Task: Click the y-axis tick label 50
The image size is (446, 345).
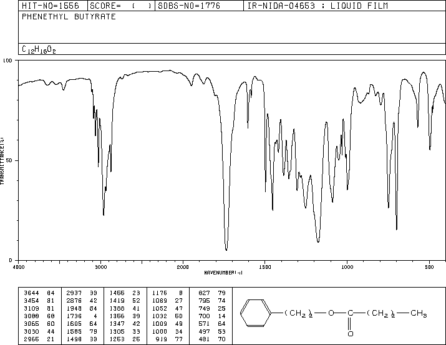Action: click(x=9, y=160)
